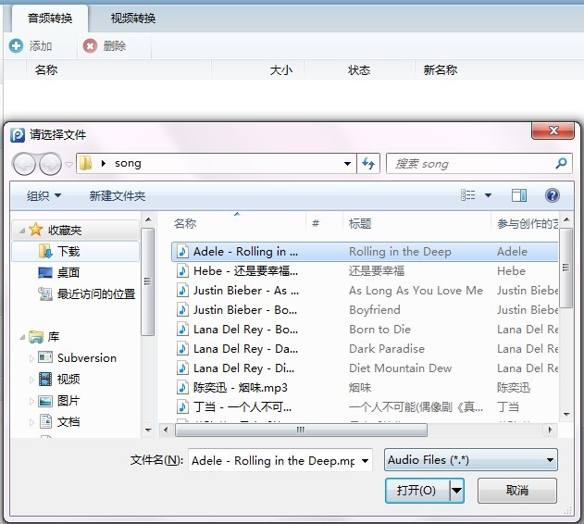Screen dimensions: 584x524
Task: Click the music icon of Lana Del Rey - Bo...
Action: point(182,329)
